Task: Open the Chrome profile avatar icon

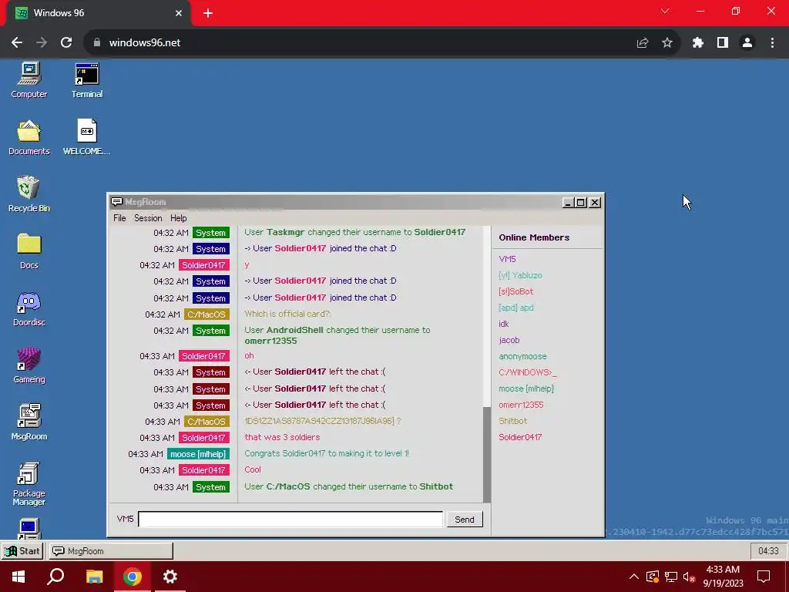Action: click(747, 43)
